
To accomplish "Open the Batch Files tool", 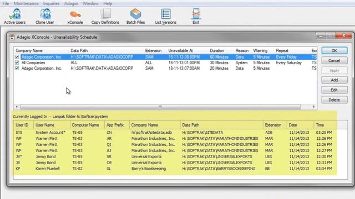I will coord(135,16).
